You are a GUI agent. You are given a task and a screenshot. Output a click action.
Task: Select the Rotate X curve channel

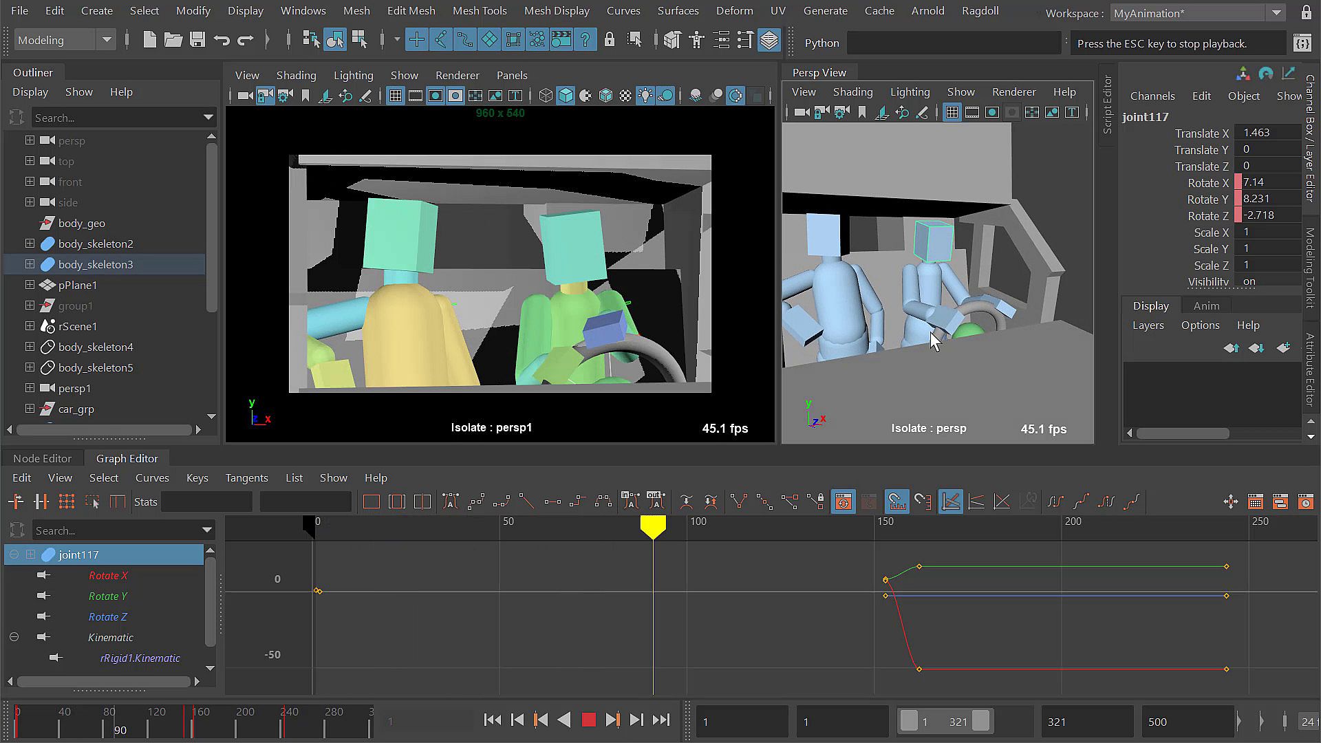tap(108, 576)
